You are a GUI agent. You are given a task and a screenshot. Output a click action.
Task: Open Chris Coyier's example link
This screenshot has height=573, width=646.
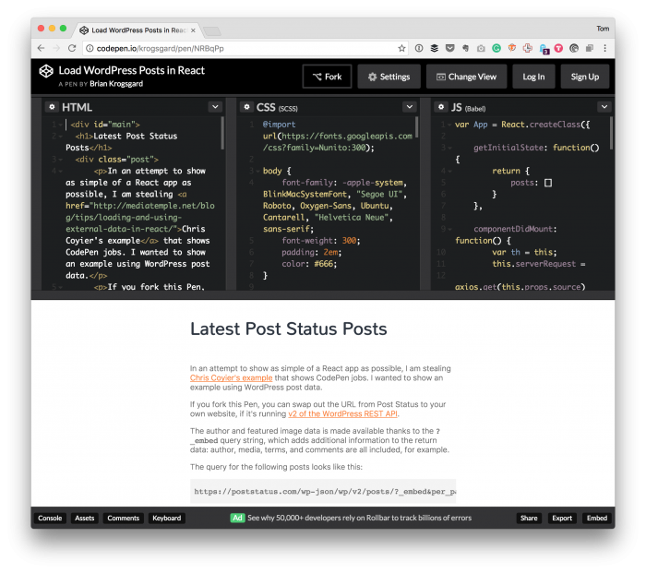(x=231, y=377)
